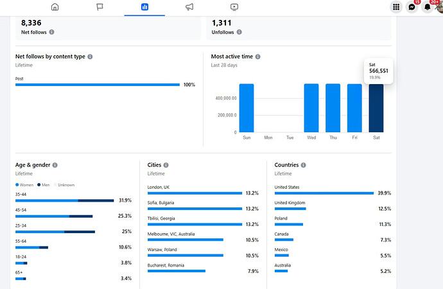Click the Wednesday bar in chart
Viewport: 443px width, 289px height.
(311, 108)
